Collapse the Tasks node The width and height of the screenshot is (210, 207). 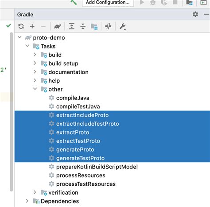(27, 46)
